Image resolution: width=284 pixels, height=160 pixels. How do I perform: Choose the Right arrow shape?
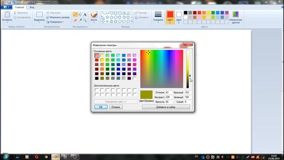pyautogui.click(x=120, y=17)
